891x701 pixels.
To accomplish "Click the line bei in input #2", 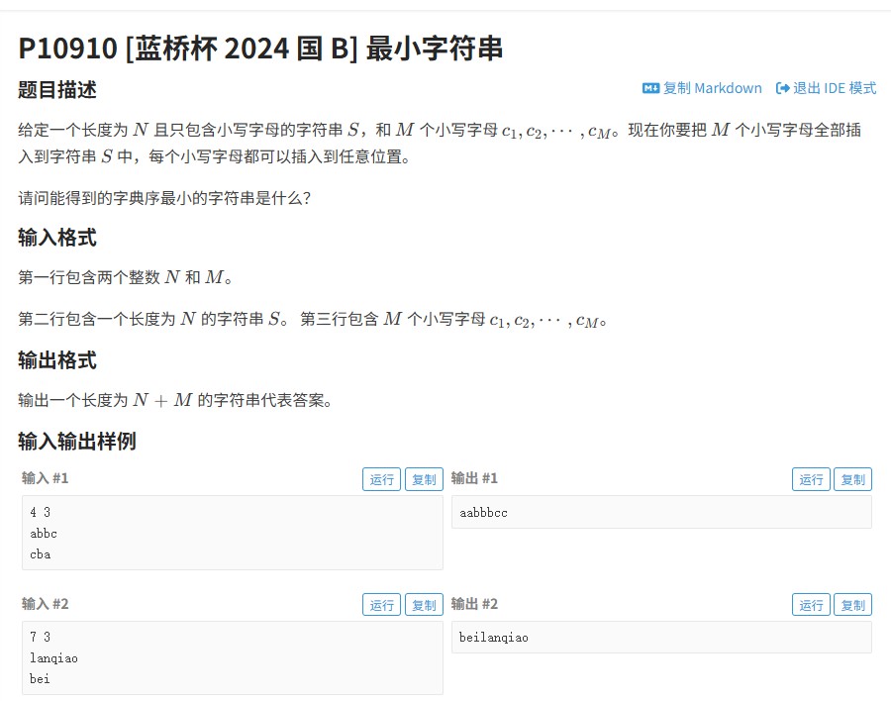I will pos(40,679).
